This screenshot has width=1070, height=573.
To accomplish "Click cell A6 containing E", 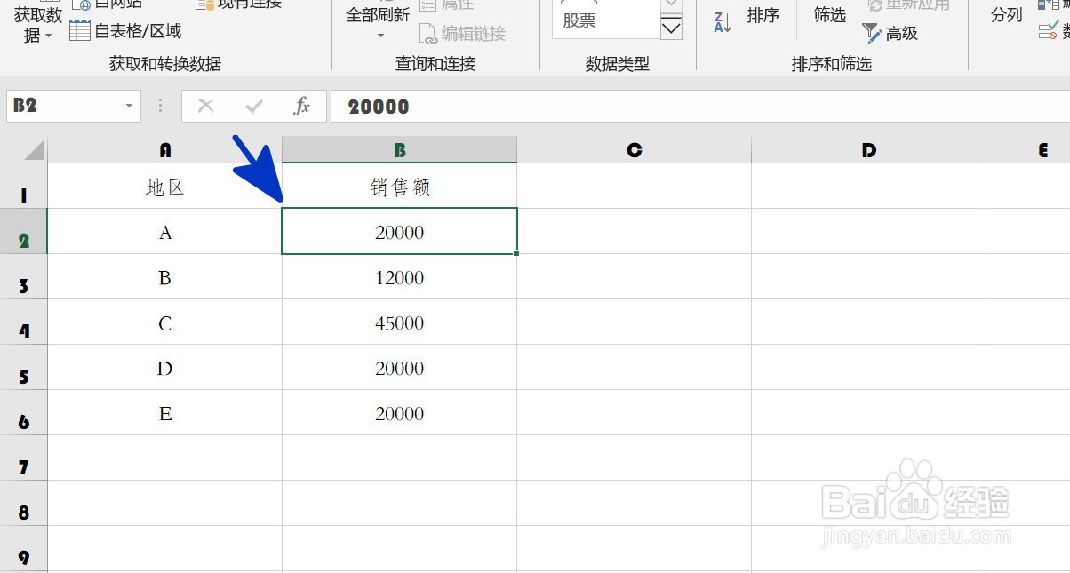I will click(x=165, y=413).
